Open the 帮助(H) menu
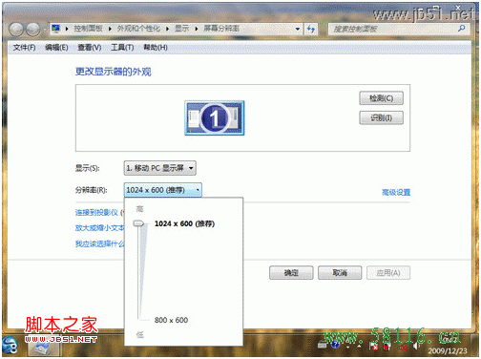 (x=156, y=48)
